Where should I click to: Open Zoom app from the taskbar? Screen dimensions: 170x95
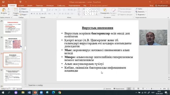[41, 93]
